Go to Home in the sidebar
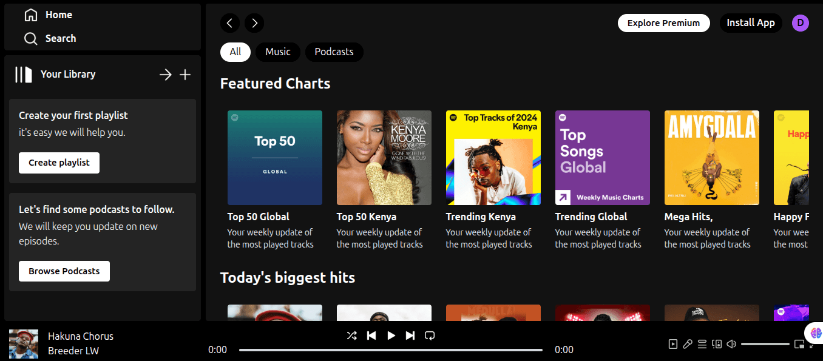The image size is (823, 361). (49, 15)
